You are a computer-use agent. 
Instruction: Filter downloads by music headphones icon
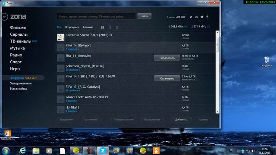pos(117,28)
